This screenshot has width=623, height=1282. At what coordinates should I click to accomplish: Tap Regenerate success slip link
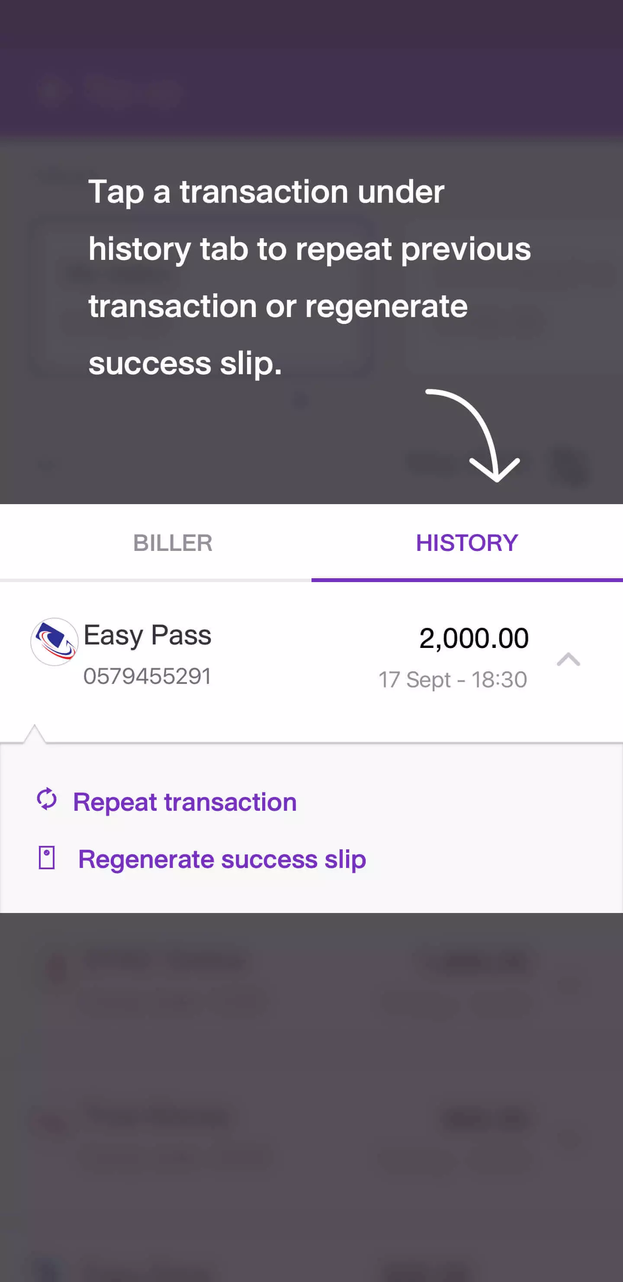pos(222,859)
